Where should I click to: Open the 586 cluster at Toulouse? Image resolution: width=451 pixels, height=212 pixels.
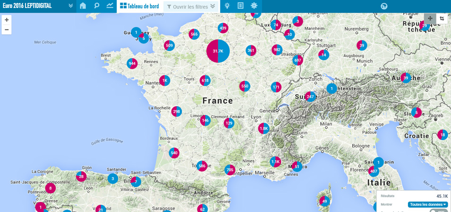click(202, 166)
